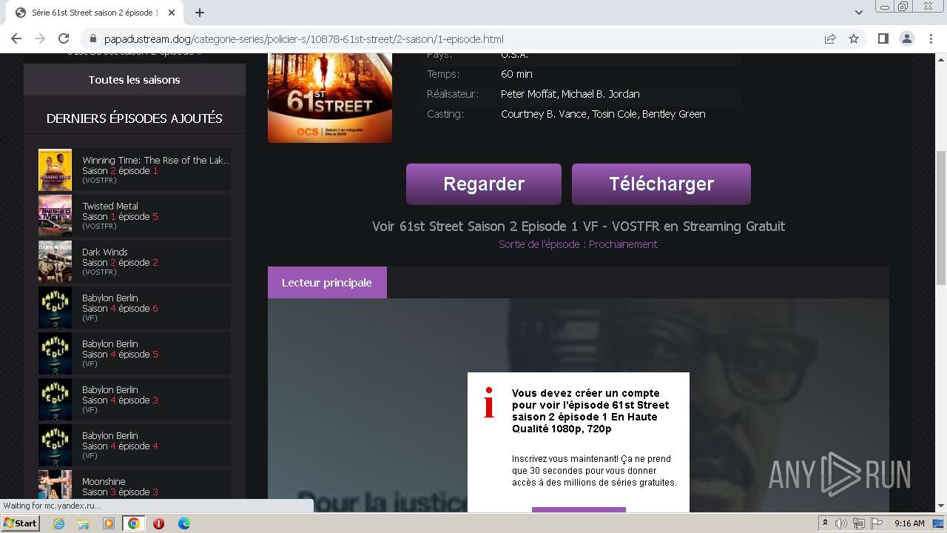Image resolution: width=947 pixels, height=533 pixels.
Task: Click the 9:16 AM system clock
Action: tap(909, 523)
